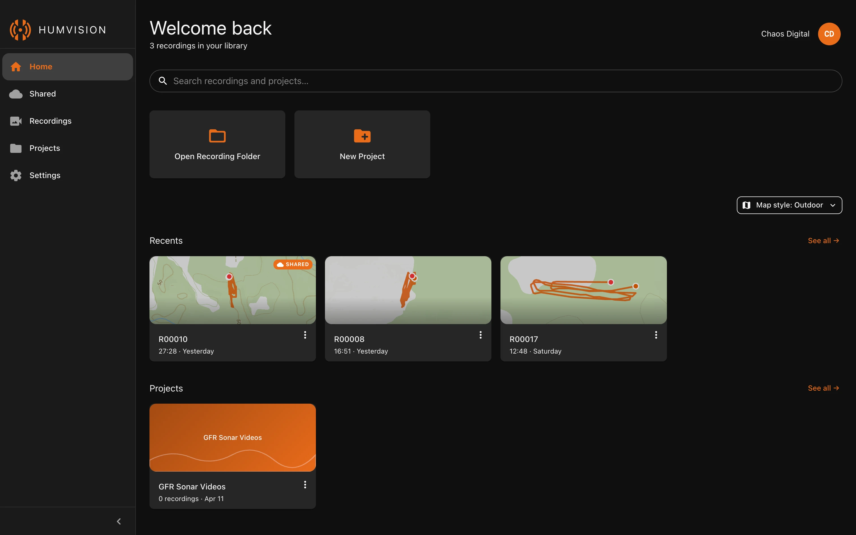Open Recordings in the sidebar
The width and height of the screenshot is (856, 535).
pyautogui.click(x=68, y=121)
